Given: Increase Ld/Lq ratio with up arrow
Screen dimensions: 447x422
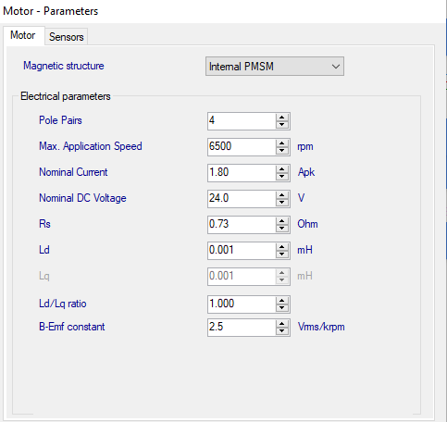Looking at the screenshot, I should coord(282,301).
